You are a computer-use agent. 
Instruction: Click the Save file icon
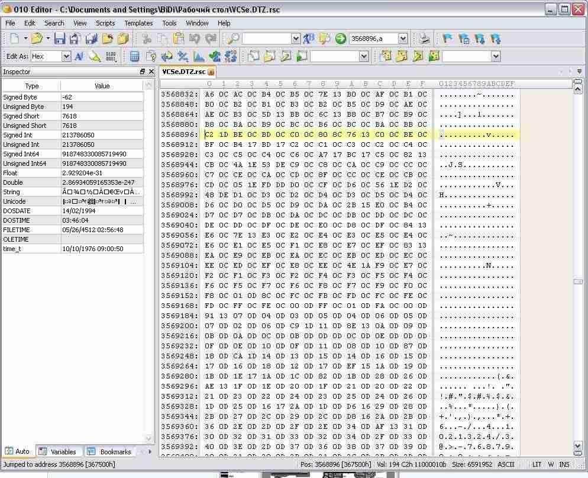pos(59,39)
